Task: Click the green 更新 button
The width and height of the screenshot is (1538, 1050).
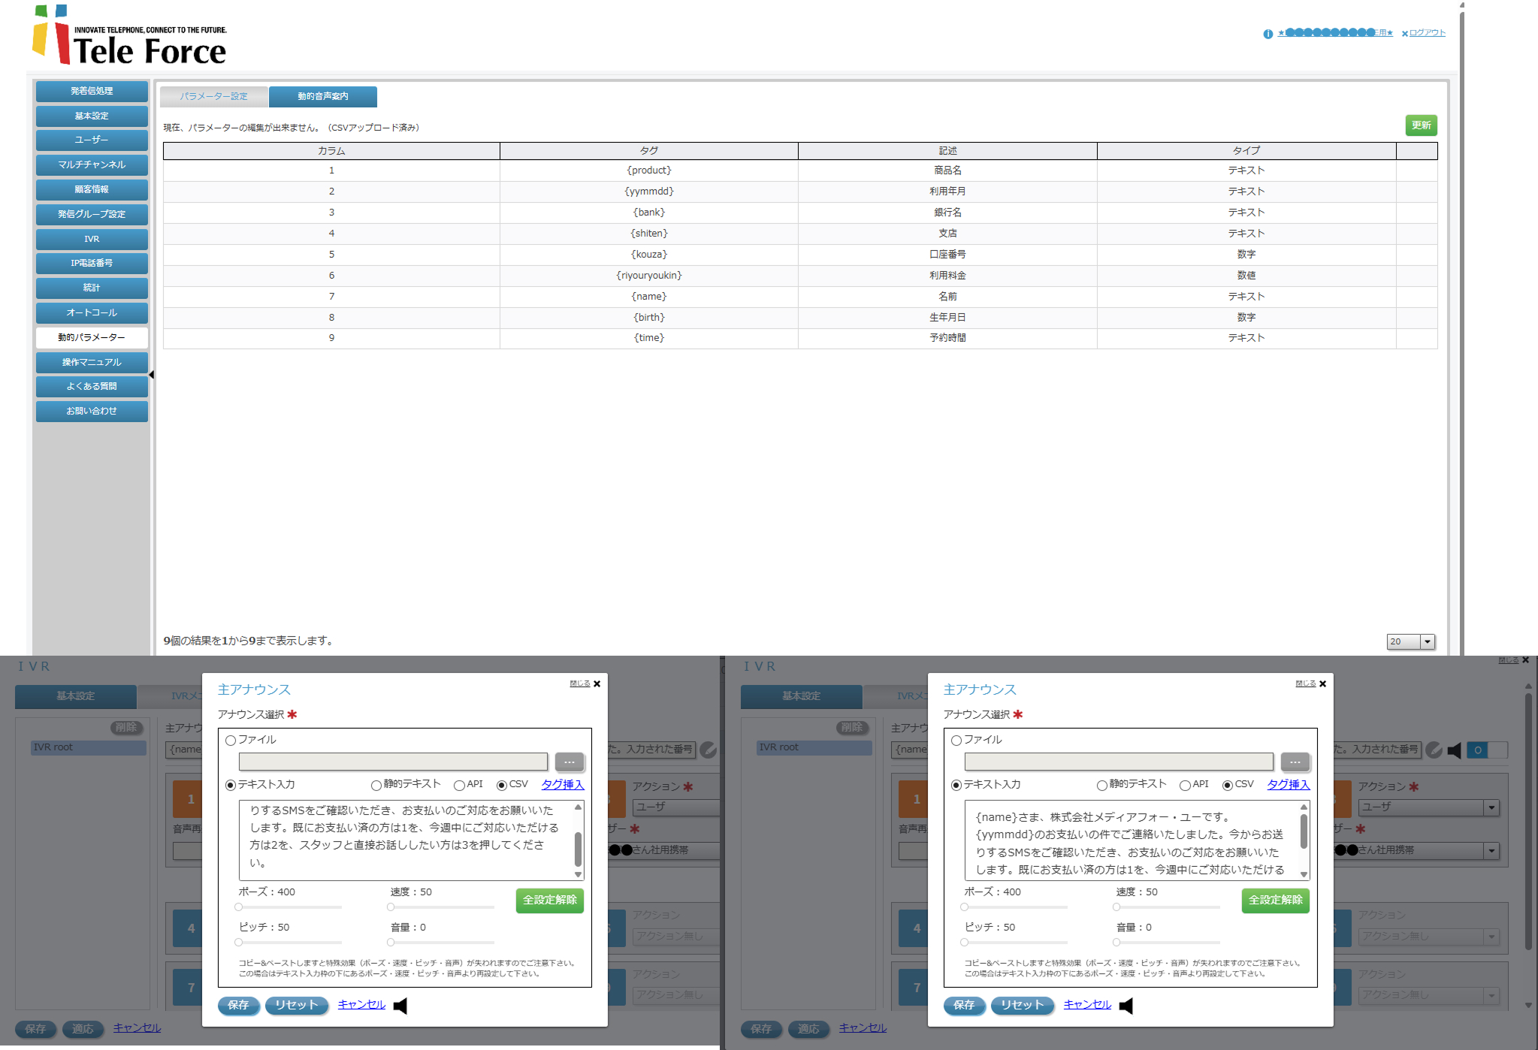Action: (x=1420, y=125)
